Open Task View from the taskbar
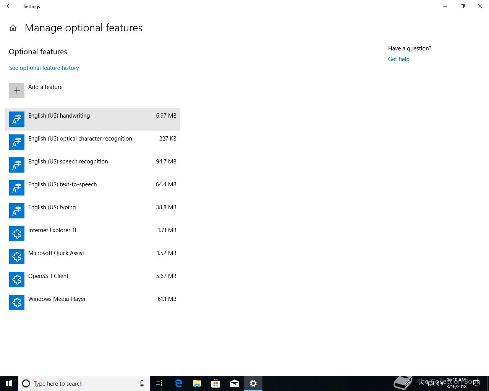Viewport: 489px width, 391px height. [159, 383]
